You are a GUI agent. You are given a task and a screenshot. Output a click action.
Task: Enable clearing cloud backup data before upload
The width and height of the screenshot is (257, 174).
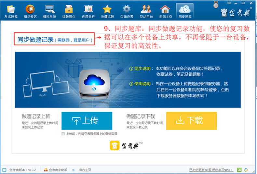(x=63, y=134)
